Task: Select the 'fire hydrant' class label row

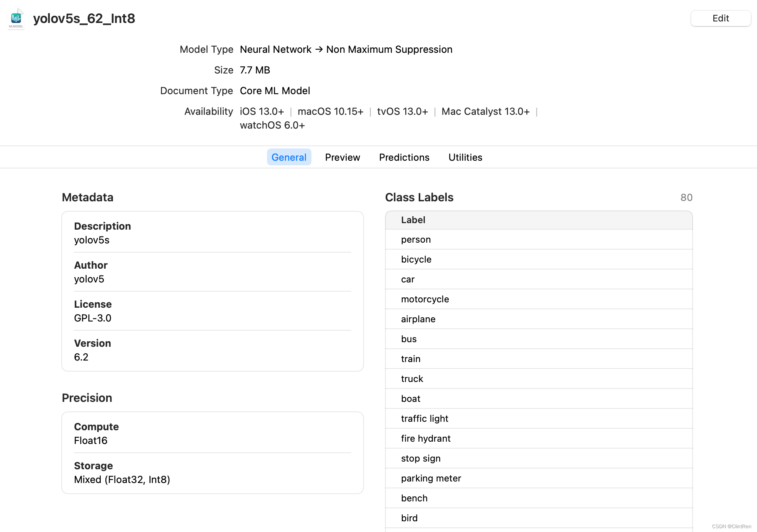Action: (x=539, y=439)
